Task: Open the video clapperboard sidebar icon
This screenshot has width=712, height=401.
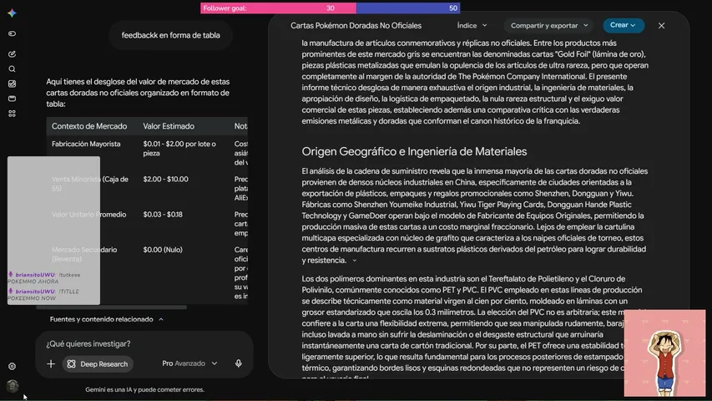Action: tap(13, 99)
